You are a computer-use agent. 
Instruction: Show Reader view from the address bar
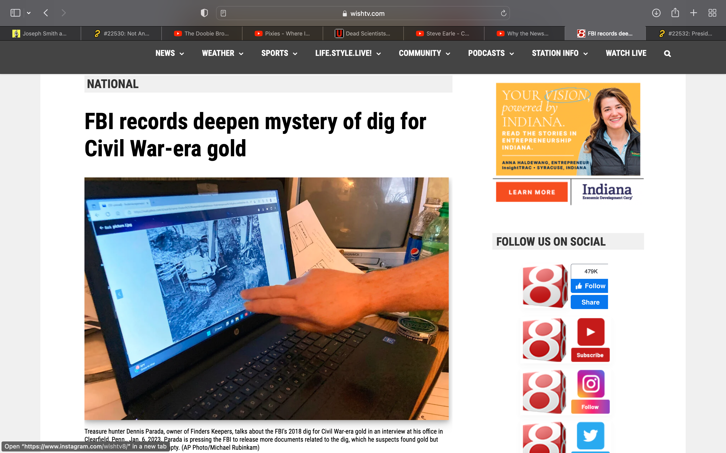tap(223, 13)
